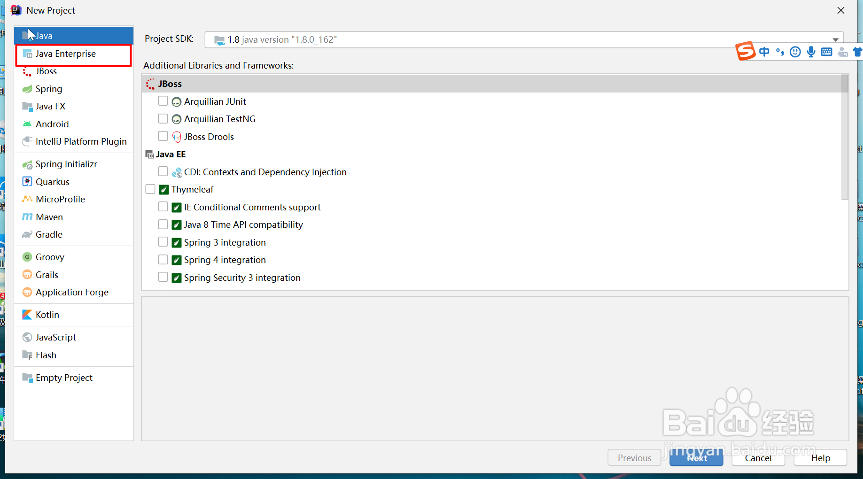Image resolution: width=863 pixels, height=479 pixels.
Task: Select Maven in the project type list
Action: click(74, 217)
